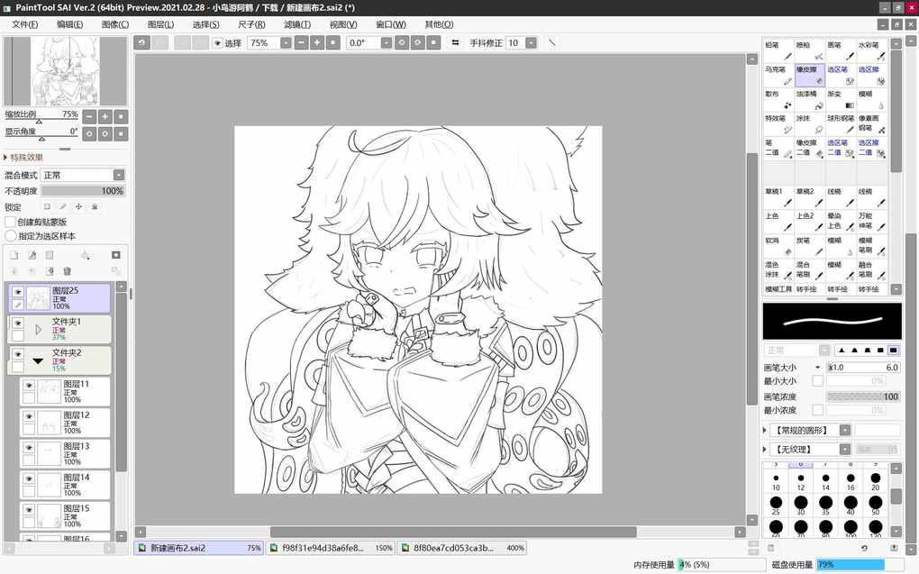This screenshot has width=919, height=574.
Task: Select the 指定为选区样本 radio option
Action: (11, 235)
